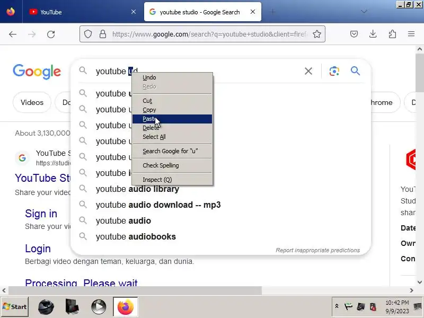Click the horizontal scrollbar right arrow

coord(412,290)
